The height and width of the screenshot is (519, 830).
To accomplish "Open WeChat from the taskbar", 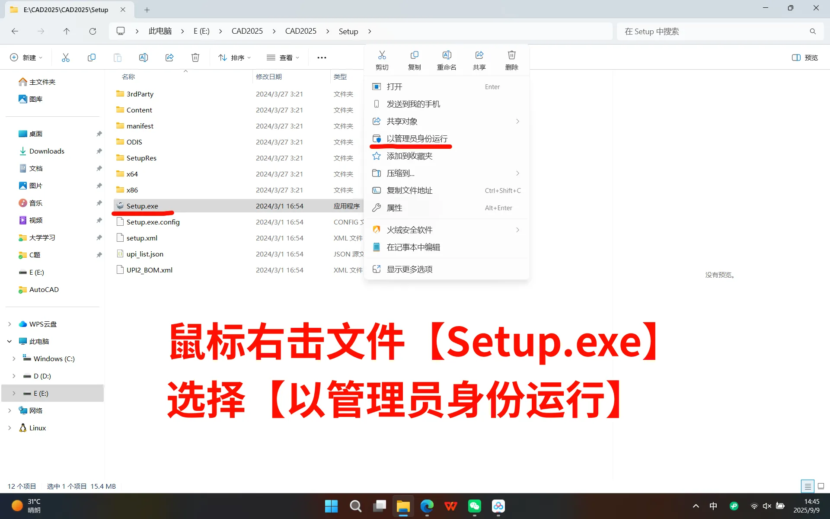I will 474,506.
